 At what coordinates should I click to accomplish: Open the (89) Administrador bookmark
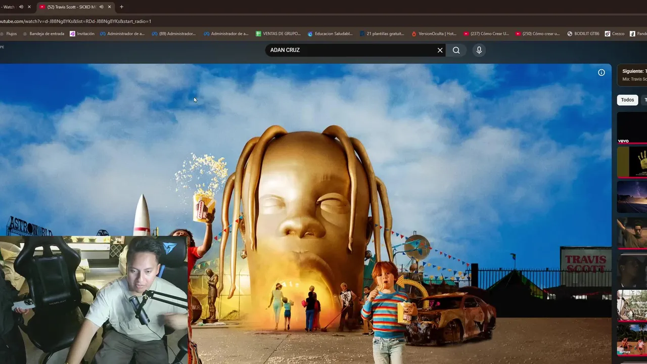[x=174, y=33]
